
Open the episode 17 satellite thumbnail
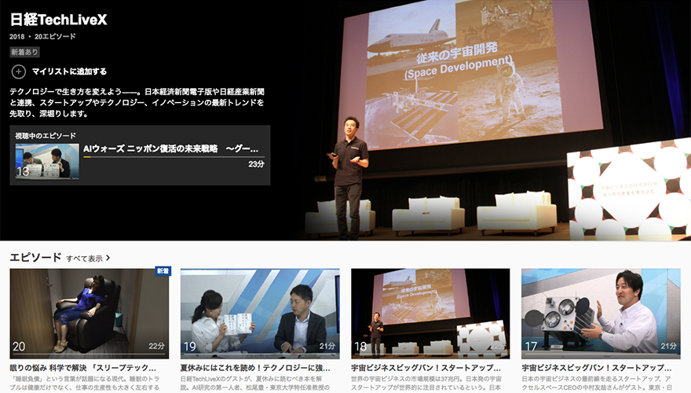coord(601,313)
